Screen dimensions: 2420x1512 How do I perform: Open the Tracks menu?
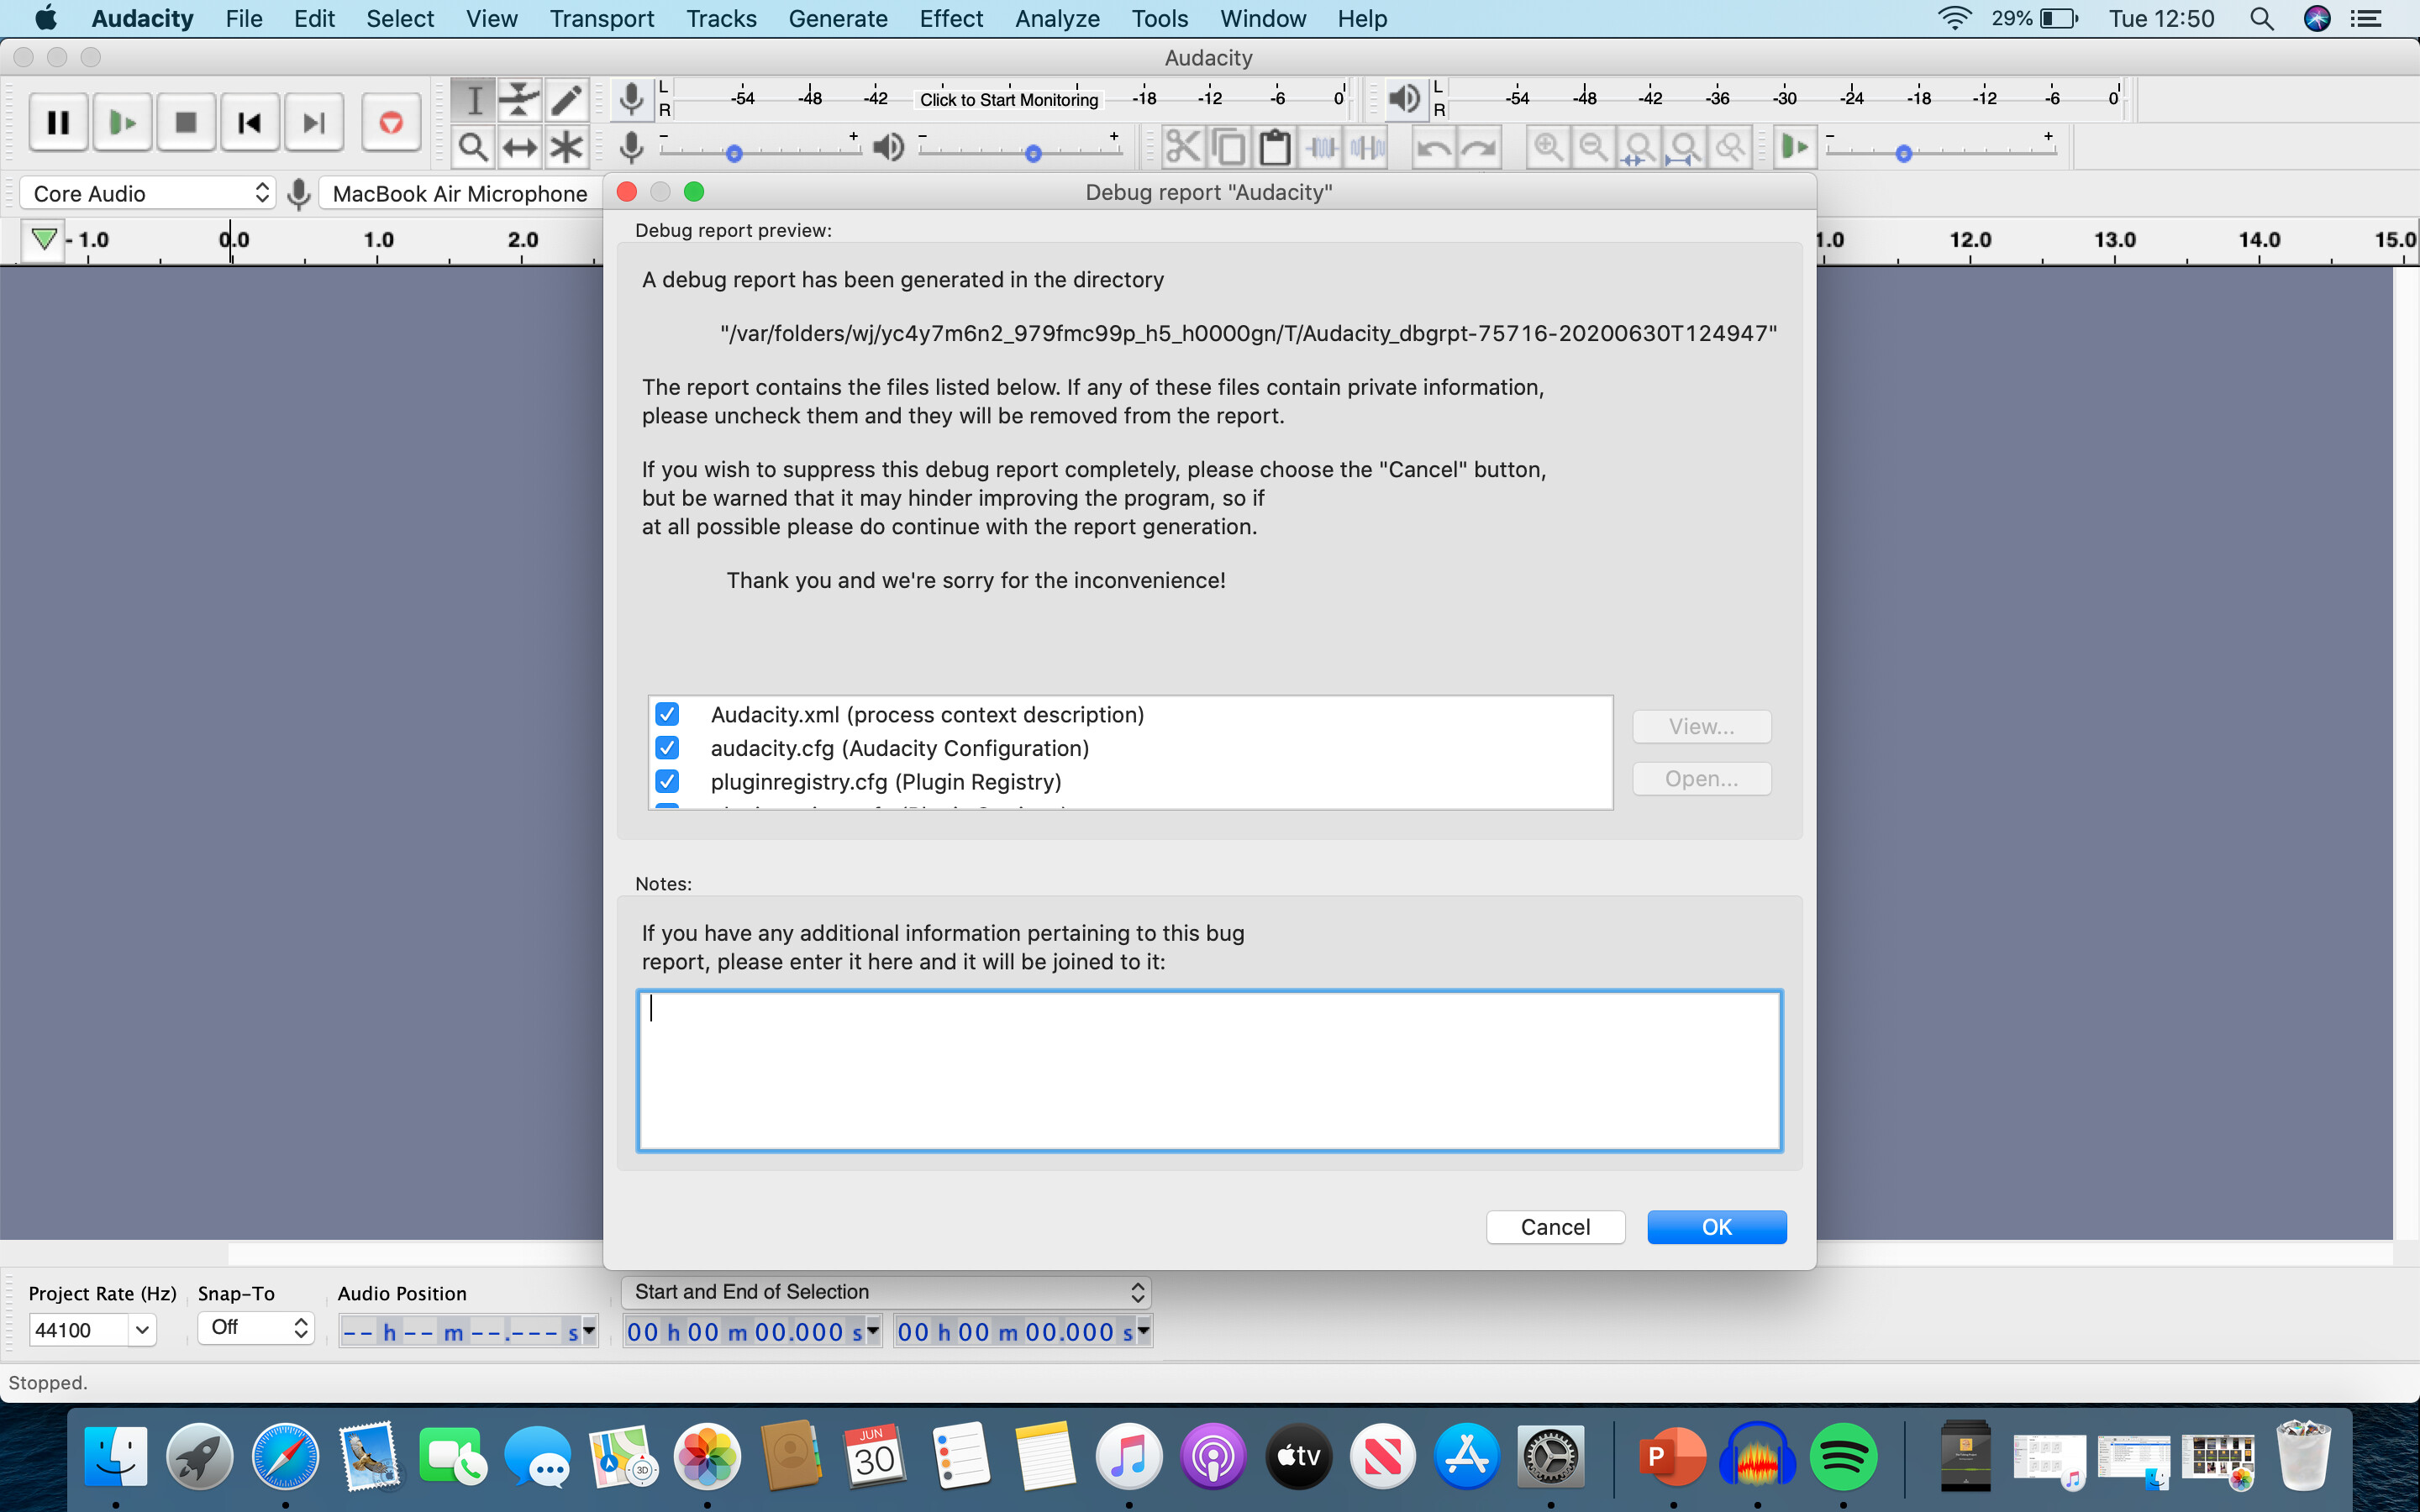[721, 18]
